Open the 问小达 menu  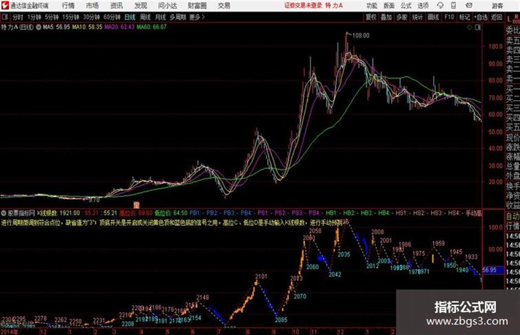pyautogui.click(x=167, y=6)
